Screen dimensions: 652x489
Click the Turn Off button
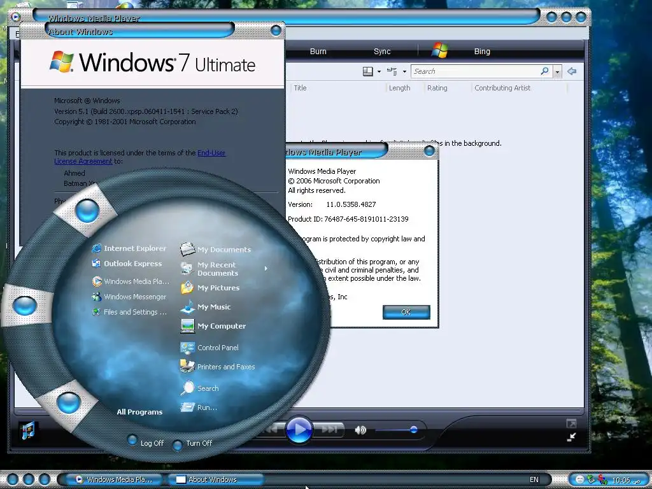pos(192,444)
